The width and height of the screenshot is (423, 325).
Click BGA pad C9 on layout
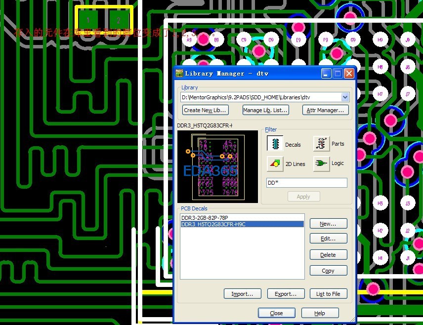click(x=244, y=40)
